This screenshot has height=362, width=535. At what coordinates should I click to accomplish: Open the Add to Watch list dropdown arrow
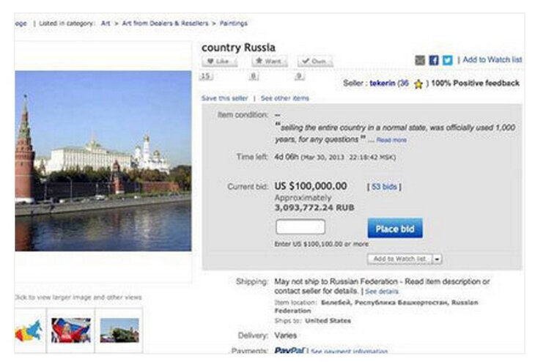tap(438, 259)
